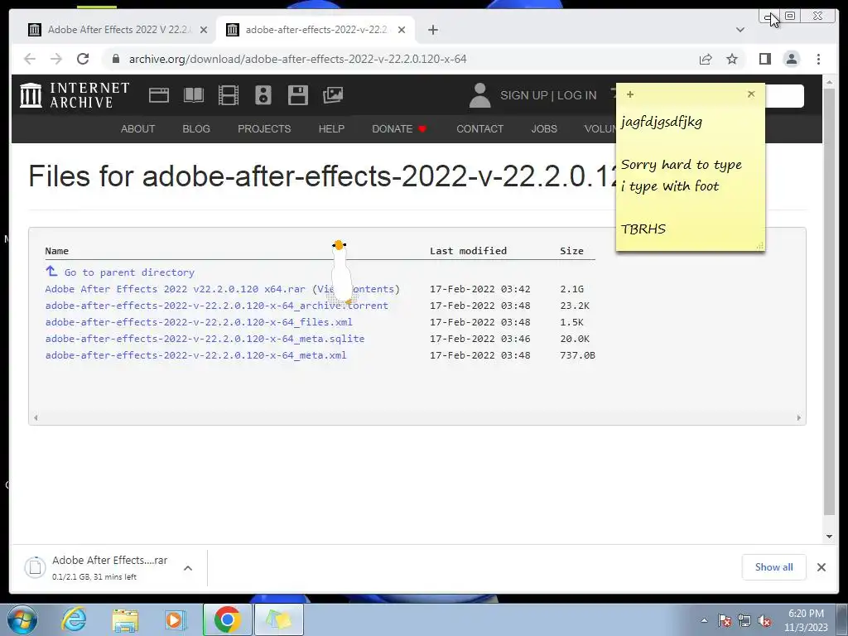Expand the download item options chevron

click(188, 568)
